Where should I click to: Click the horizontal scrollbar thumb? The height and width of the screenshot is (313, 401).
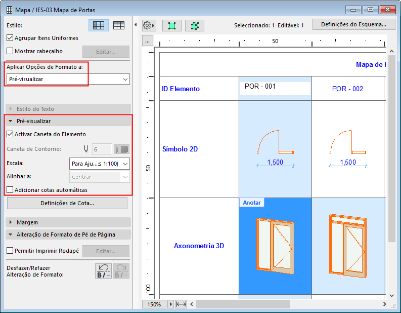243,304
